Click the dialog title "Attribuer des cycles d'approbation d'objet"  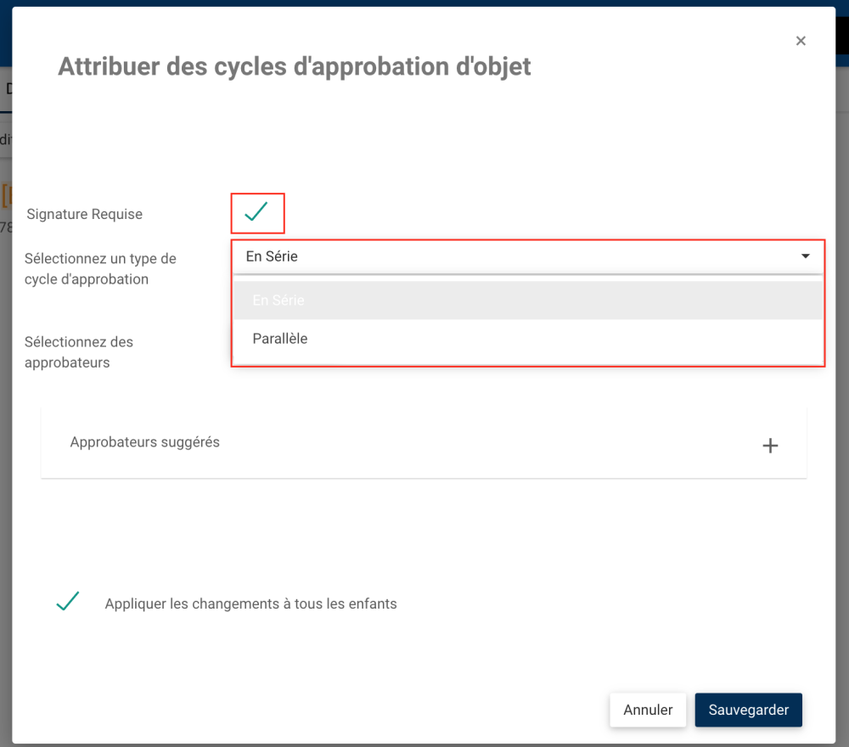(x=294, y=66)
